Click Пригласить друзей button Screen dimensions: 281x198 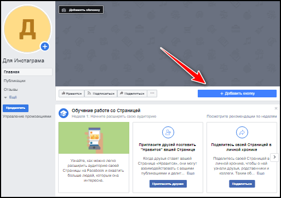(x=168, y=184)
